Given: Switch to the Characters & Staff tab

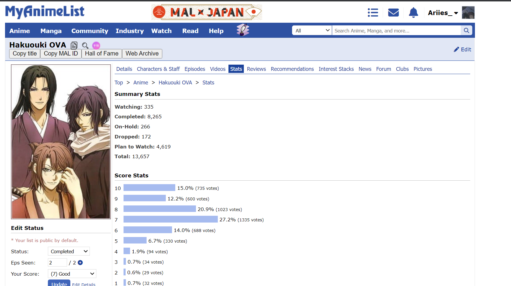Looking at the screenshot, I should tap(158, 69).
